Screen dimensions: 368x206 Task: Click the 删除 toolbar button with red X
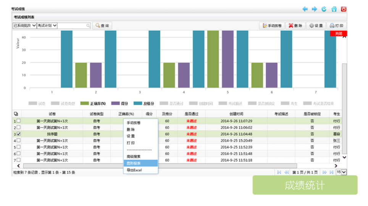click(x=295, y=26)
